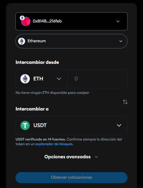Select account 0xB14B...216feb address text
Viewport: 143px width, 188px height.
coord(47,21)
